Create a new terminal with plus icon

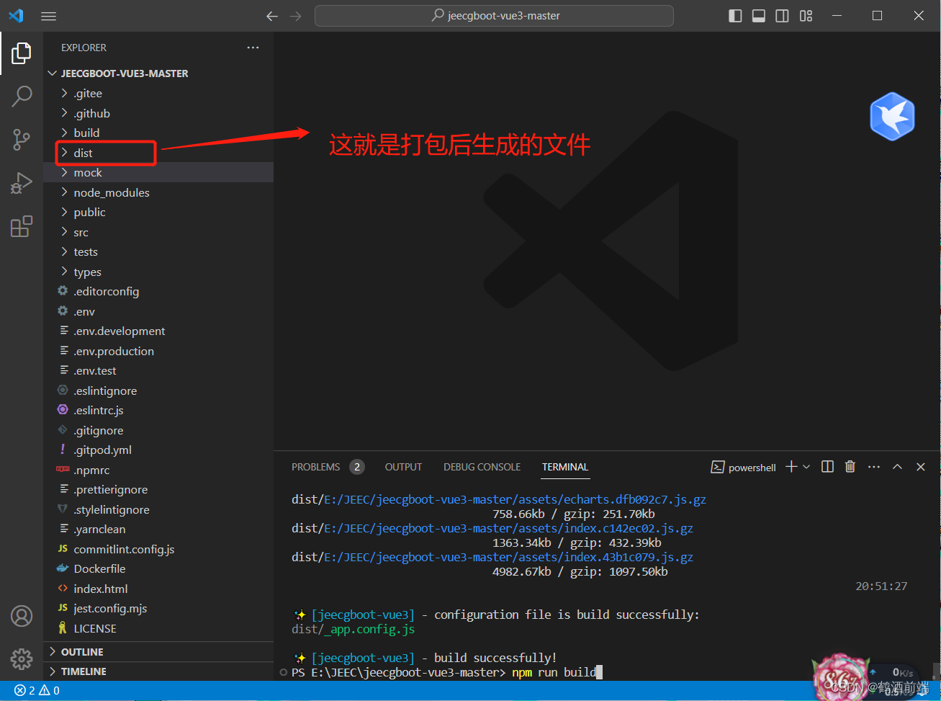[x=791, y=467]
